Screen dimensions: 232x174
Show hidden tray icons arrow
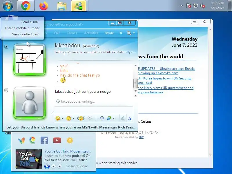click(x=182, y=6)
